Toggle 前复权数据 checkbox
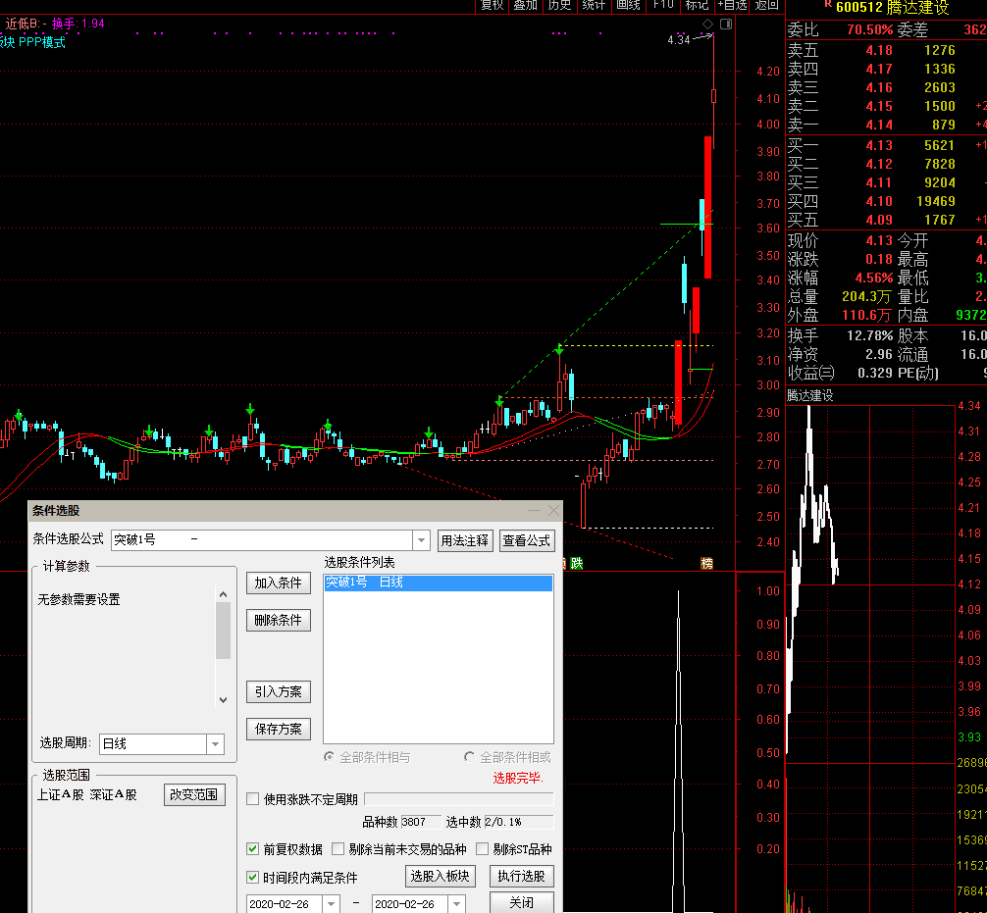Viewport: 987px width, 913px height. coord(253,849)
